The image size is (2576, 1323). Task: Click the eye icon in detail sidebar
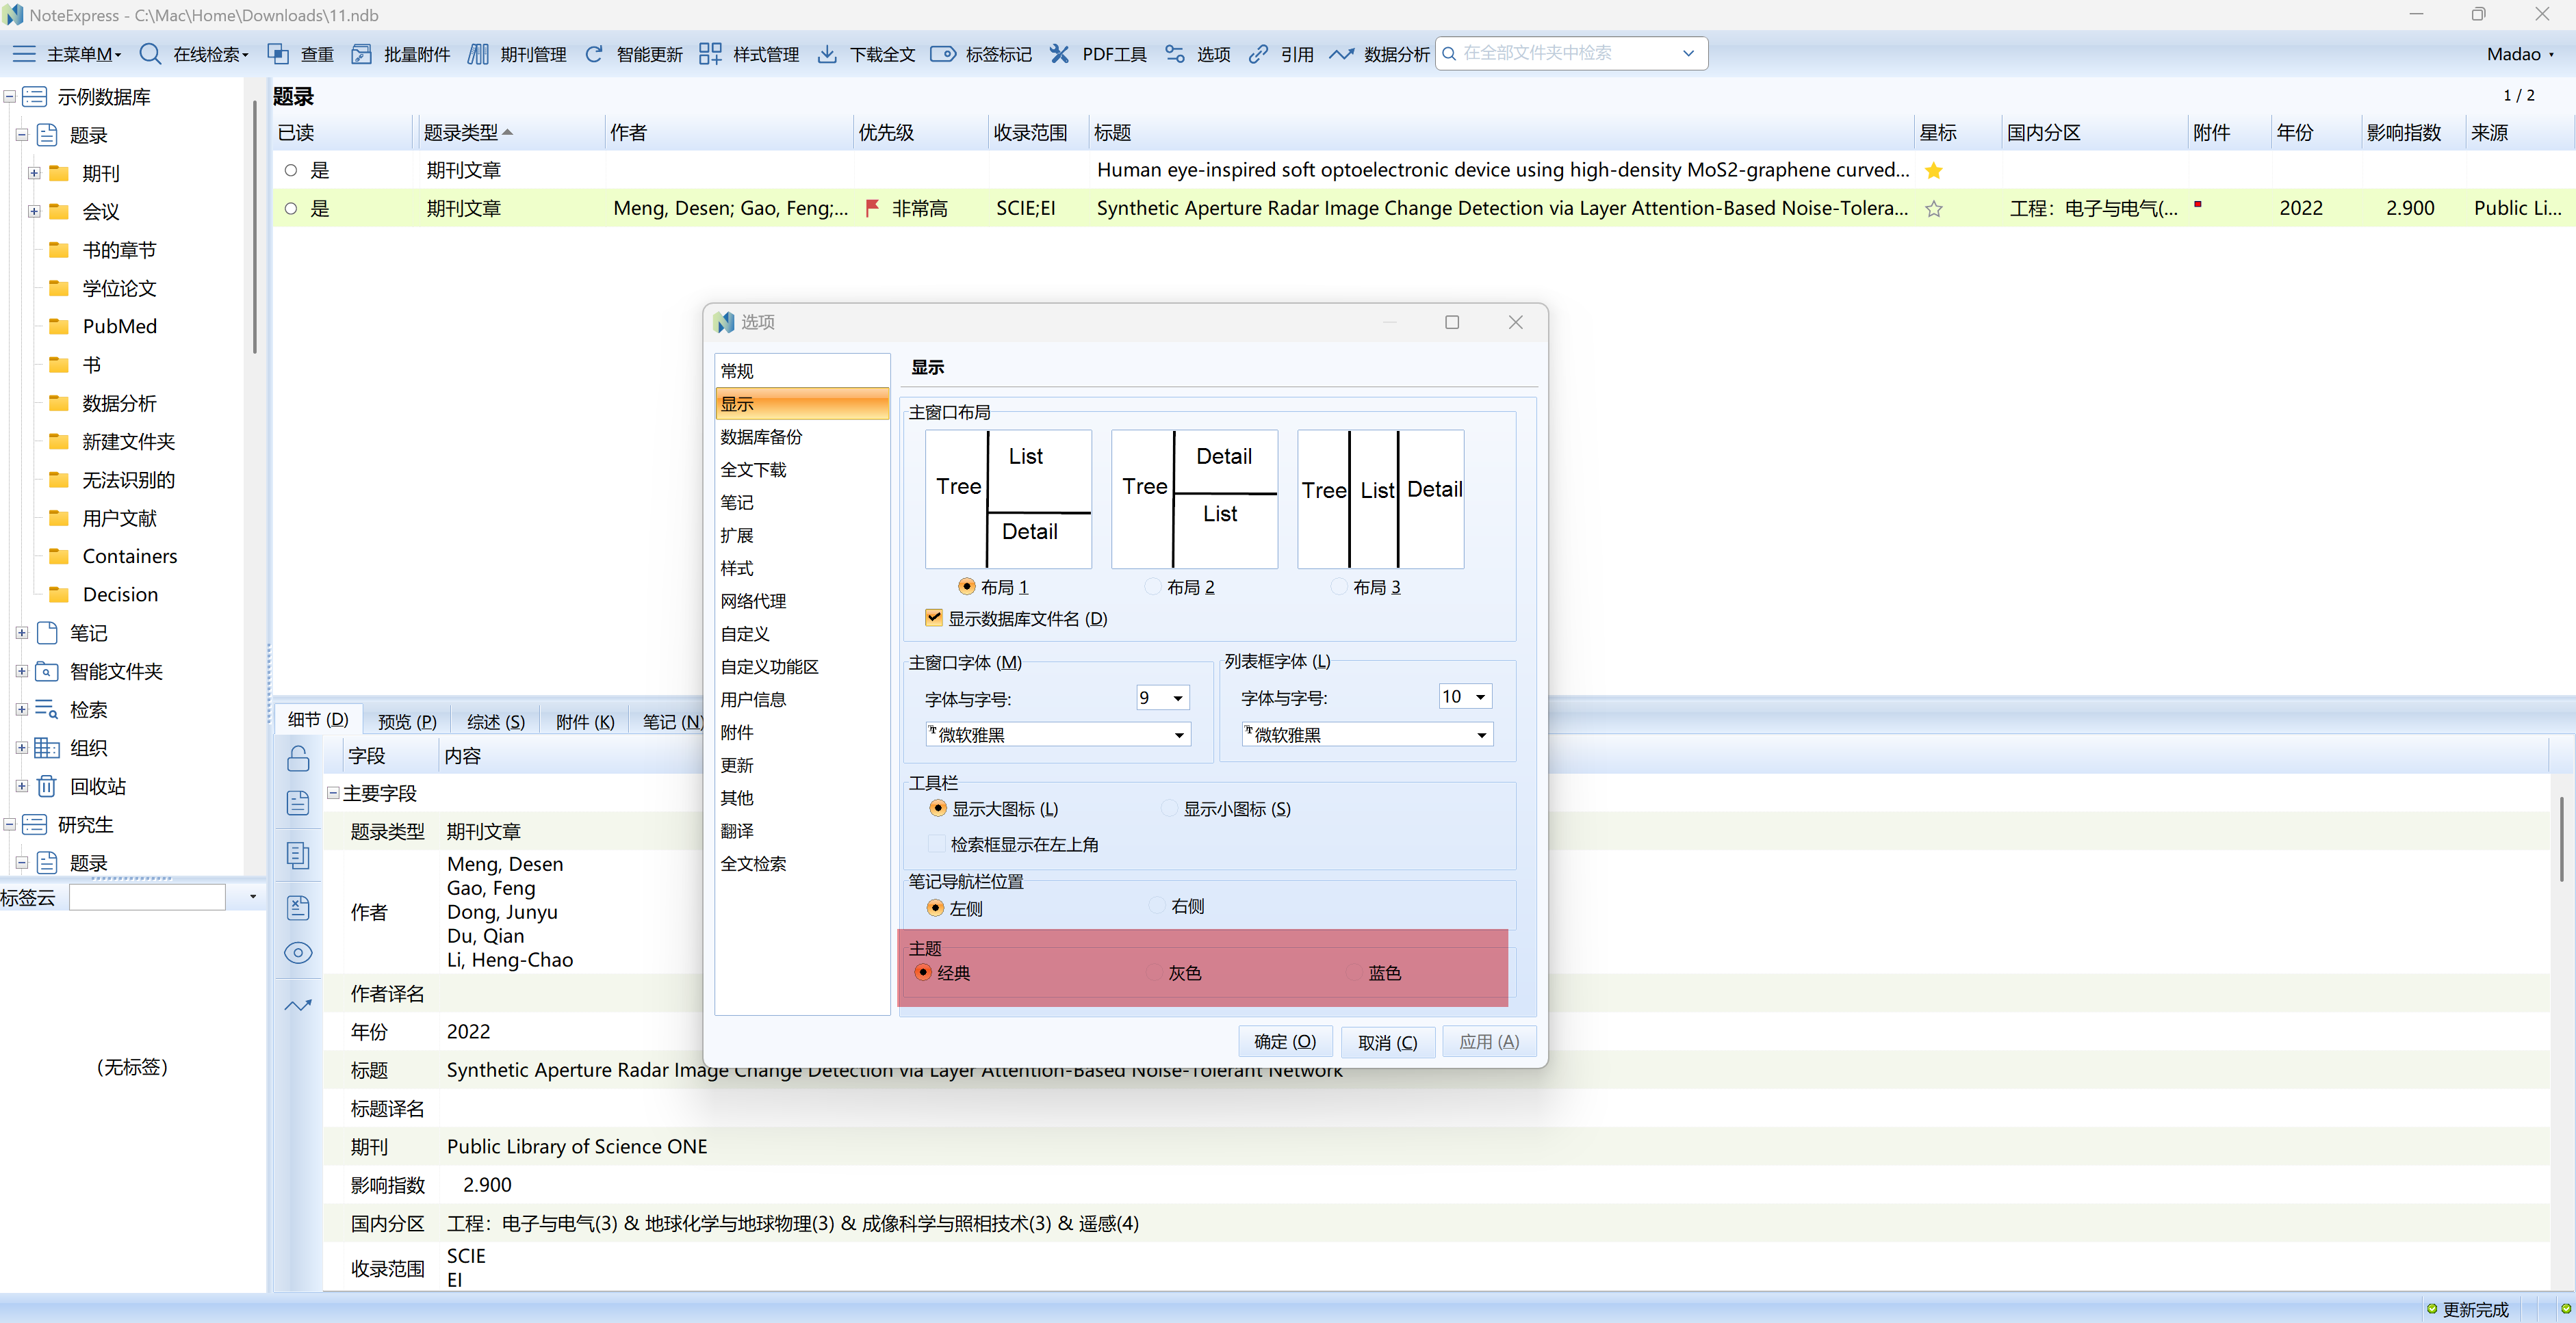tap(298, 952)
